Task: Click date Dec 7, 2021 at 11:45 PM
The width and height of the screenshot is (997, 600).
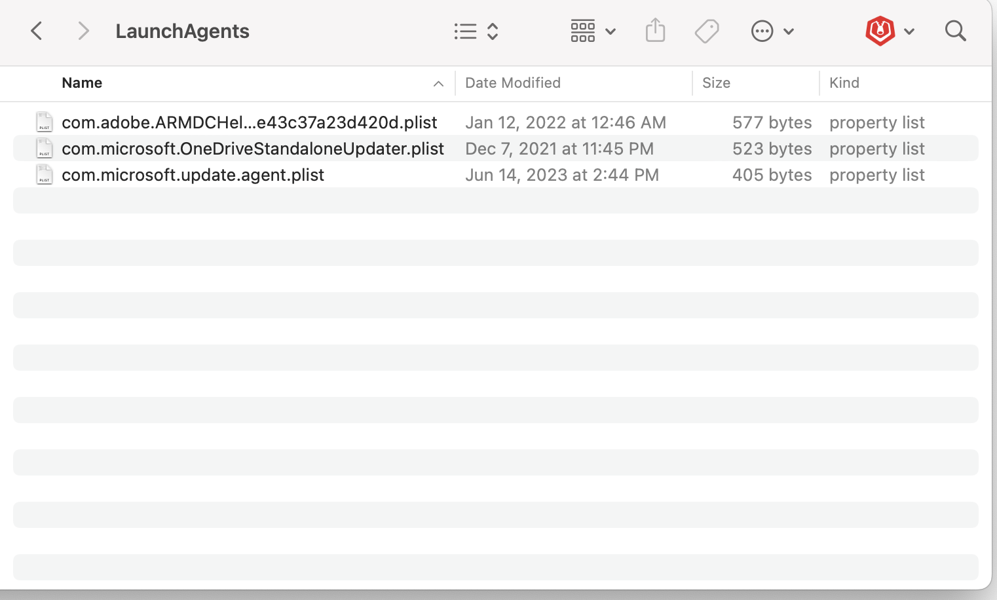Action: 559,149
